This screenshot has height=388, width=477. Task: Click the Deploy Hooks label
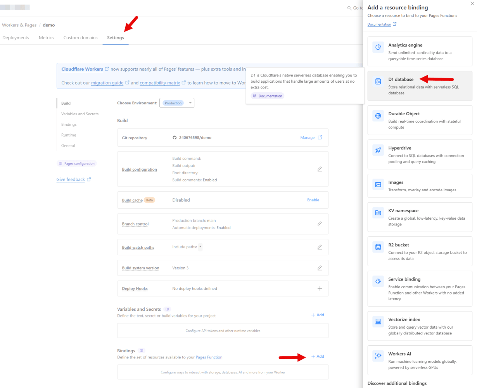pyautogui.click(x=135, y=288)
